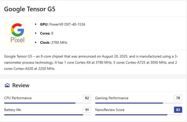Click the GPU PowerVR DXT-48-1536 entry
The height and width of the screenshot is (122, 187).
63,24
